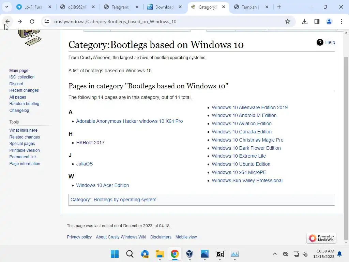This screenshot has height=262, width=349.
Task: Open Permanent link
Action: 23,157
